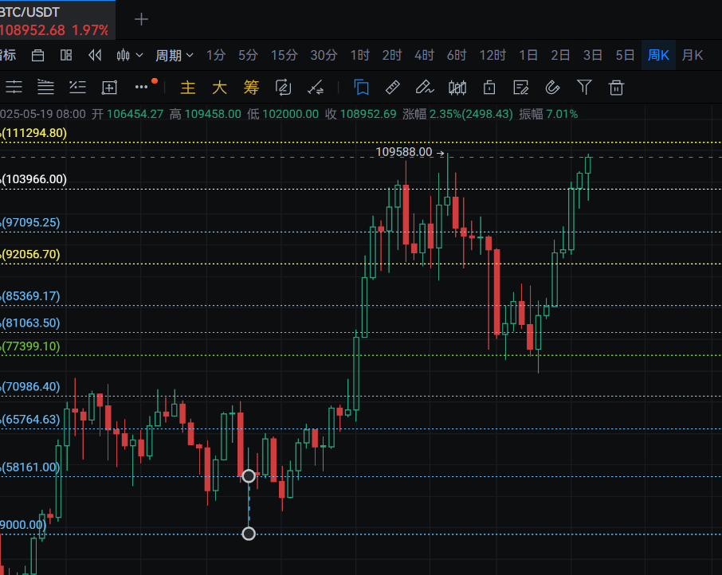Image resolution: width=722 pixels, height=575 pixels.
Task: Switch to the 1时 timeframe
Action: (359, 56)
